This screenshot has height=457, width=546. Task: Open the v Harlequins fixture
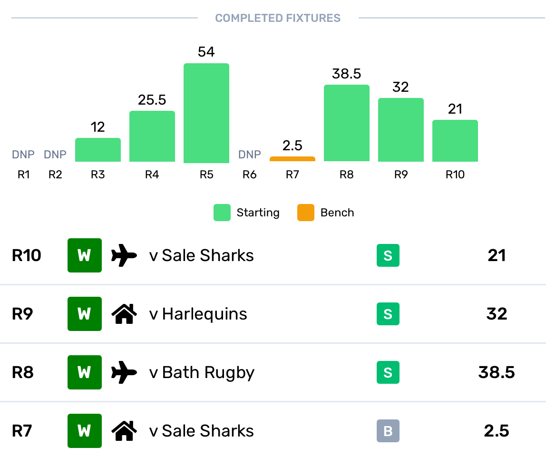coord(198,314)
